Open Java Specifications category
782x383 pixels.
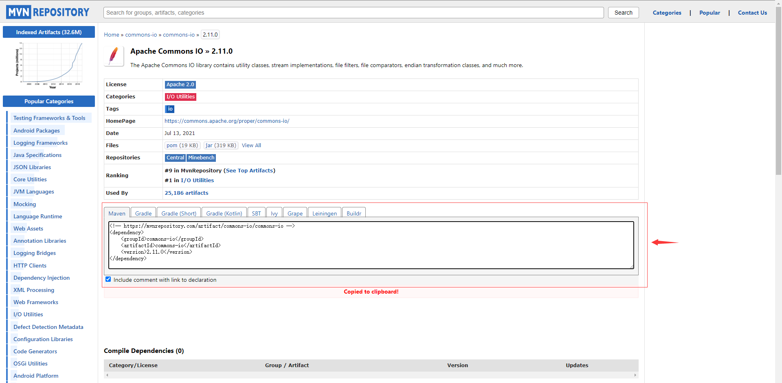click(37, 155)
